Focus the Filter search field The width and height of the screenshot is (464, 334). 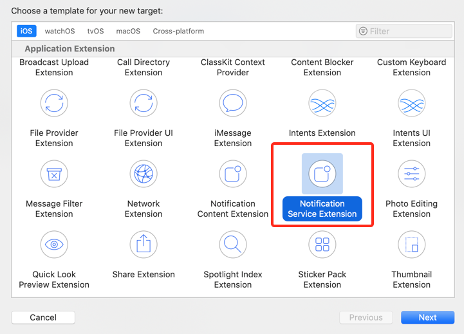(x=404, y=31)
